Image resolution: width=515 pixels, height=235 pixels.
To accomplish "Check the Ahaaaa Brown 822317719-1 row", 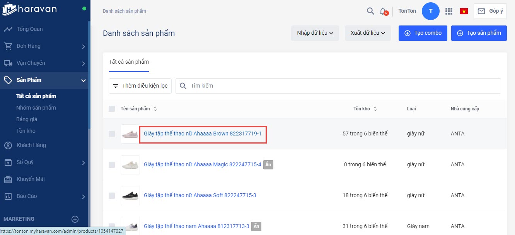I will [112, 134].
